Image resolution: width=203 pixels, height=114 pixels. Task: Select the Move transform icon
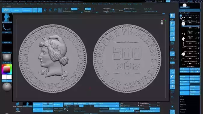(45, 10)
